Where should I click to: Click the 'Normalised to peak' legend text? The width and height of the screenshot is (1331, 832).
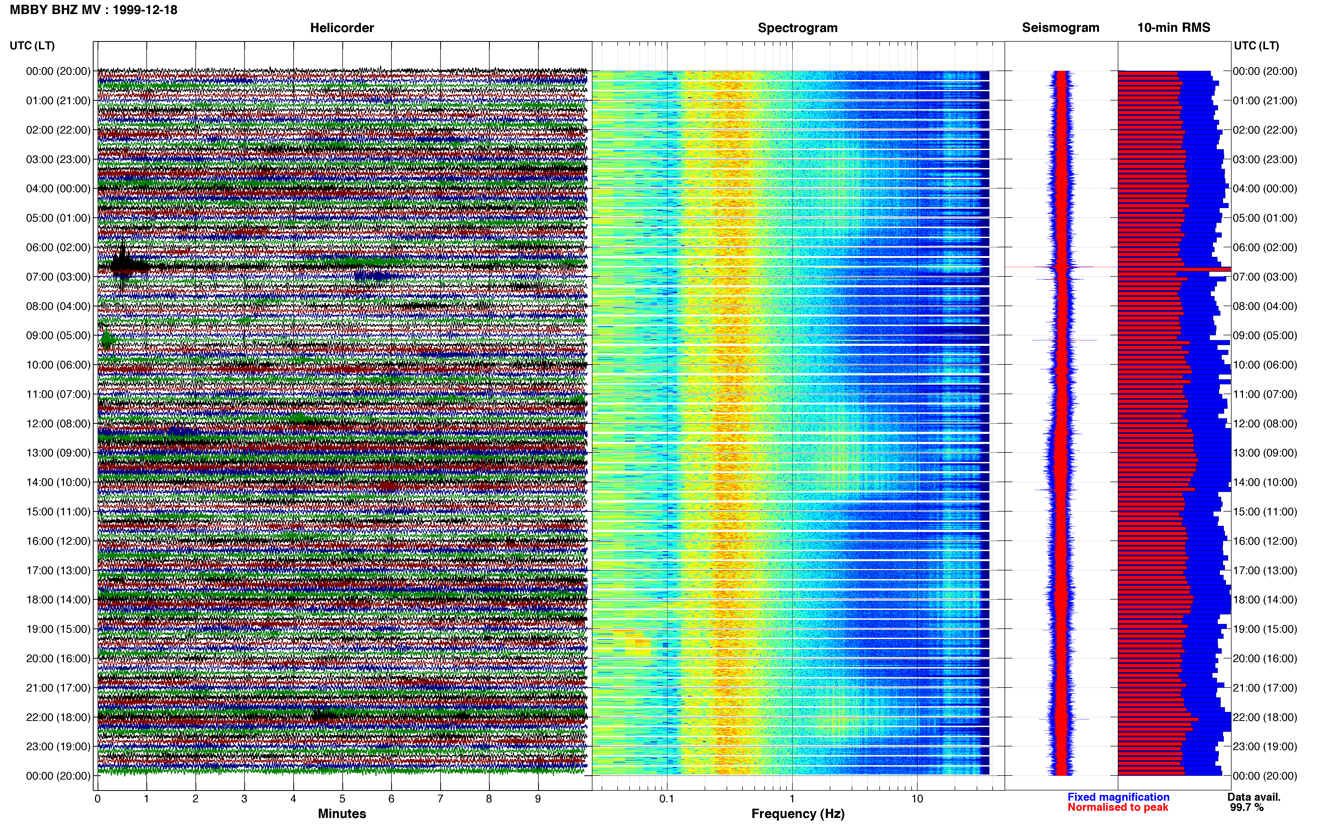tap(1118, 807)
